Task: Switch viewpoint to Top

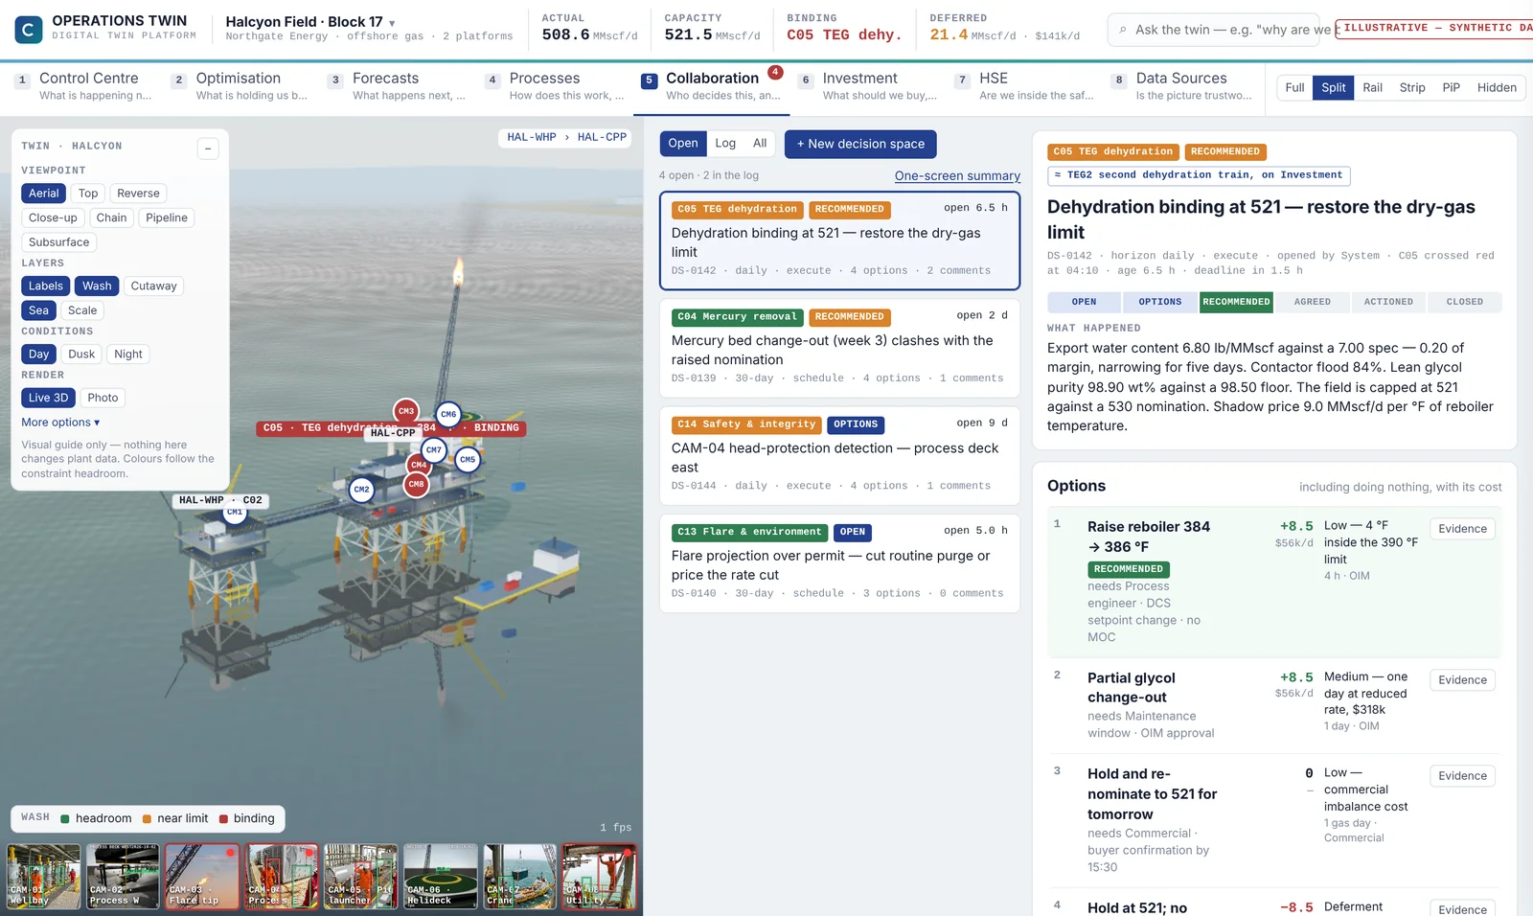Action: [88, 194]
